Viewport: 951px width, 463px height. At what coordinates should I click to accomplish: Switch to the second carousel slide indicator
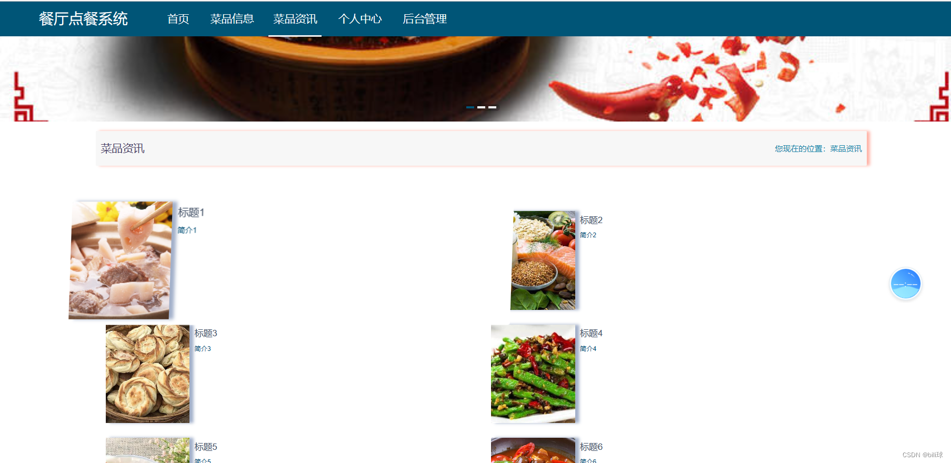[x=481, y=107]
